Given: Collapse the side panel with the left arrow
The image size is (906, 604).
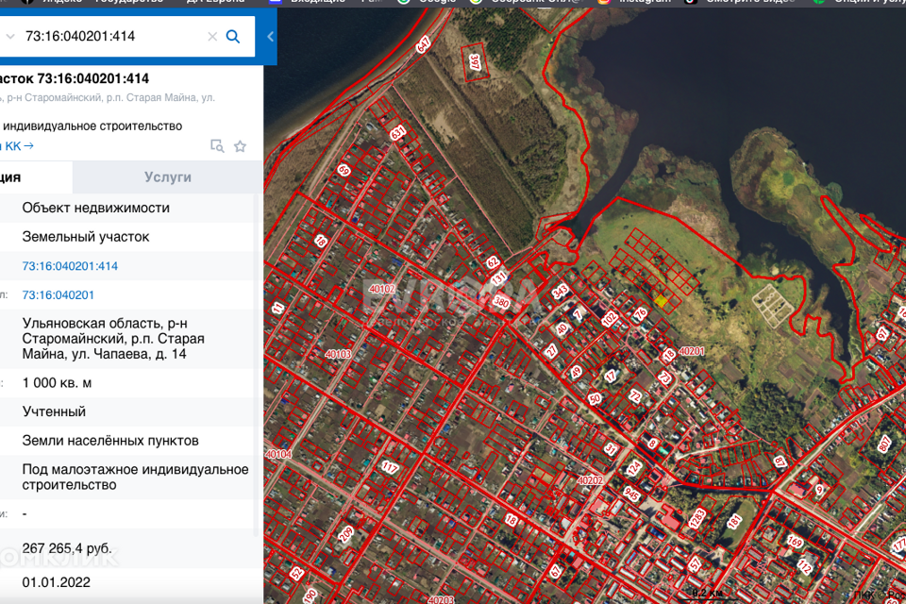Looking at the screenshot, I should coord(271,37).
